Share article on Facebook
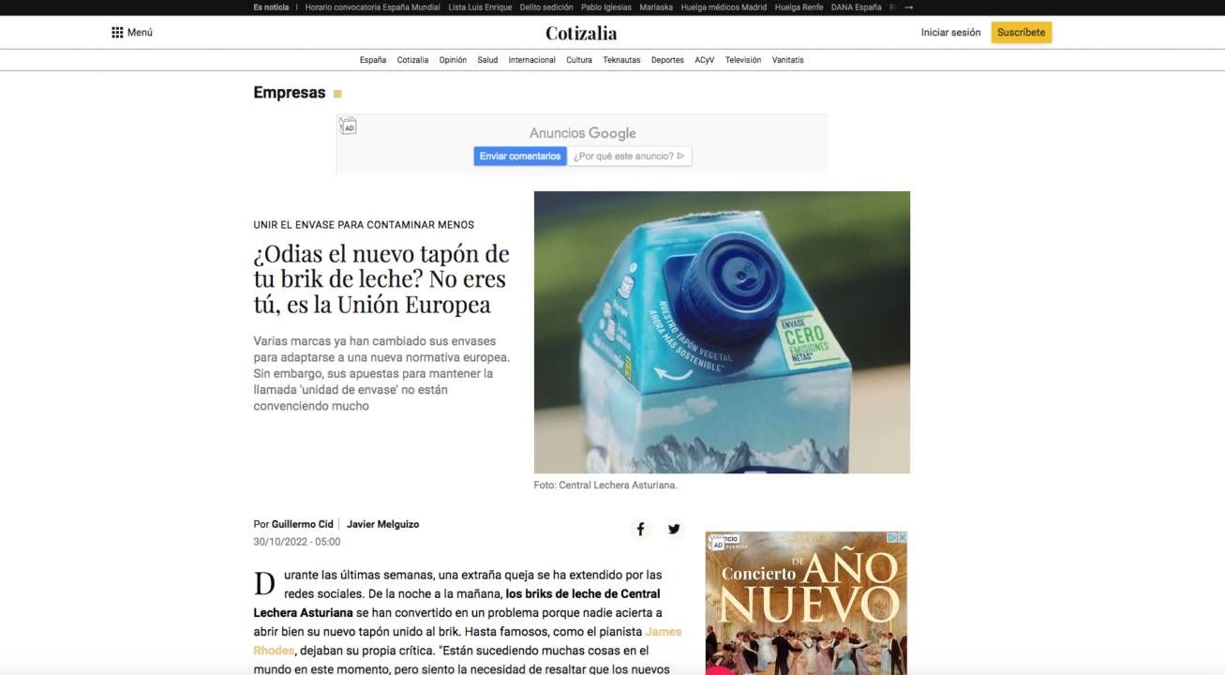Screen dimensions: 1225x675 click(x=640, y=529)
